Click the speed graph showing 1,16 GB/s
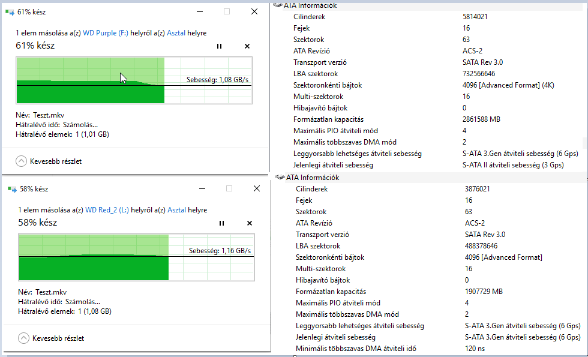The width and height of the screenshot is (588, 357). [x=137, y=257]
